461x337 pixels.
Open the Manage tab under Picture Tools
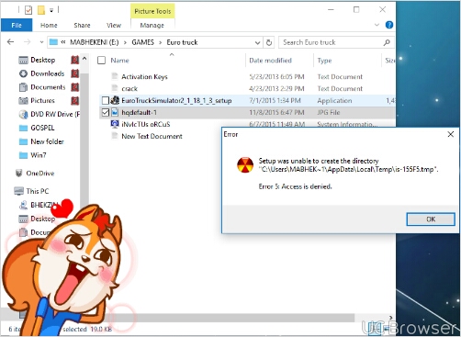(152, 25)
